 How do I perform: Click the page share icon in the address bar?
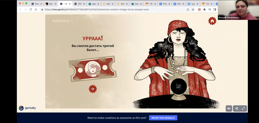[x=188, y=10]
